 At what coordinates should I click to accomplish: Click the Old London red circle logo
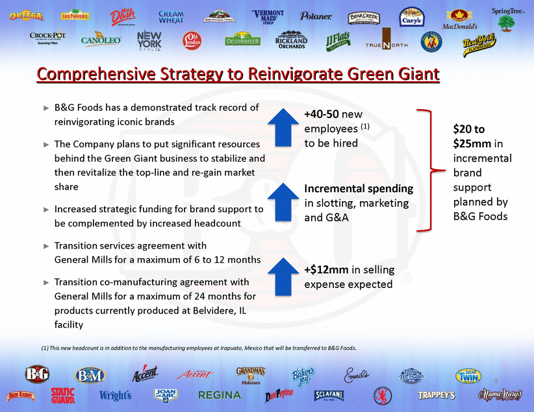click(x=192, y=41)
